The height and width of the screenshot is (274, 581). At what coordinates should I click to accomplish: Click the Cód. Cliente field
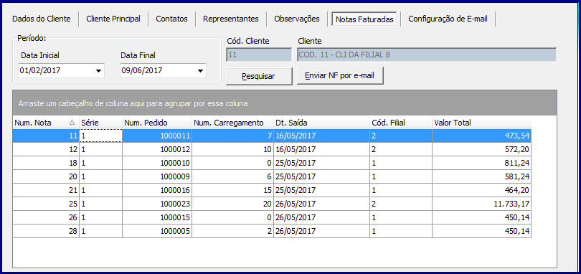pyautogui.click(x=259, y=55)
